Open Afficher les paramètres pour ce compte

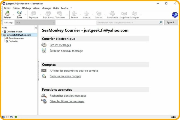(x=74, y=71)
